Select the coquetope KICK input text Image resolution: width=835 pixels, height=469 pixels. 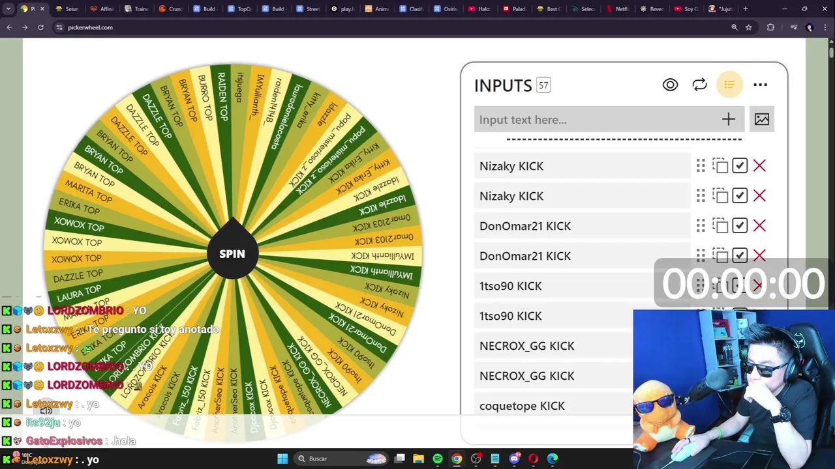pos(522,406)
